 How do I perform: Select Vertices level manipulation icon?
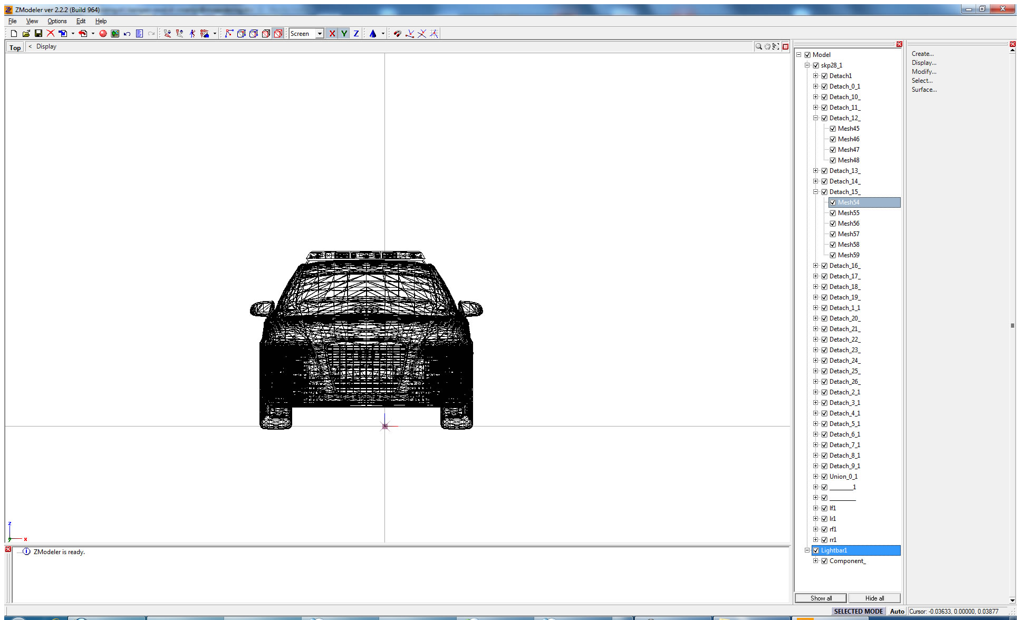pyautogui.click(x=229, y=33)
